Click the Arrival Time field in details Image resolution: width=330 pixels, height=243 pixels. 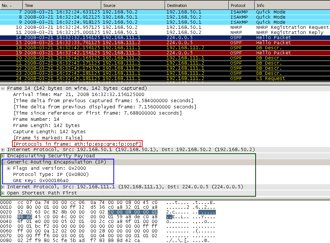[73, 94]
